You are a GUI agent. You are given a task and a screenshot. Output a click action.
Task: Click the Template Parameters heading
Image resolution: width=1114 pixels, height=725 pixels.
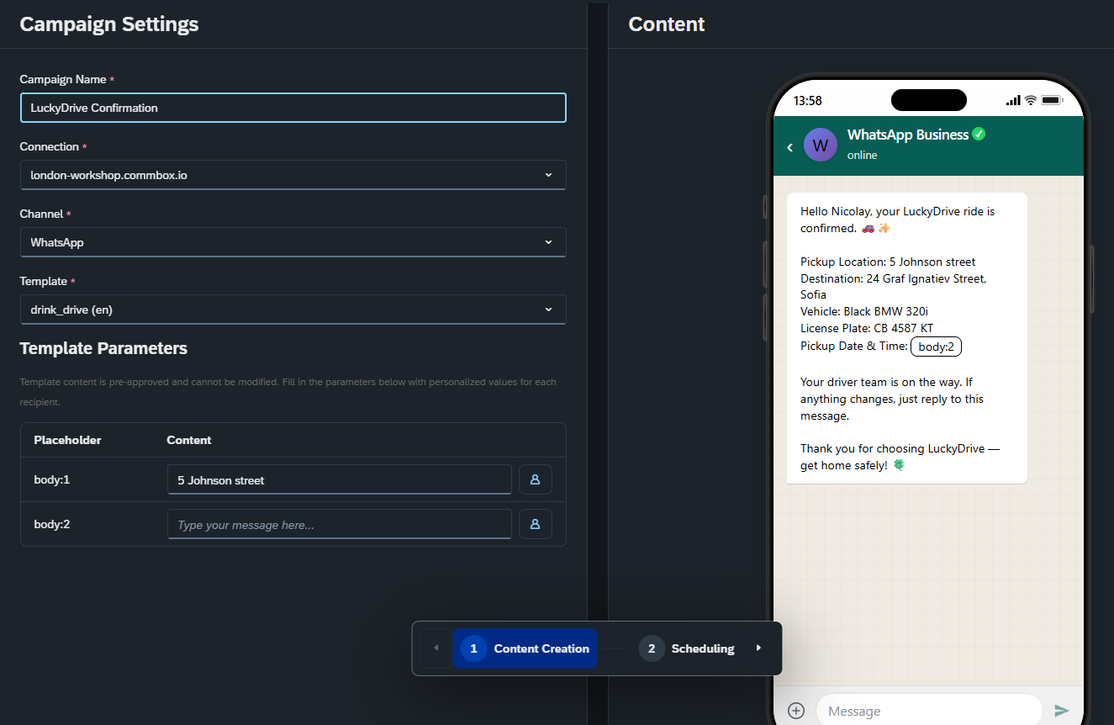(103, 348)
